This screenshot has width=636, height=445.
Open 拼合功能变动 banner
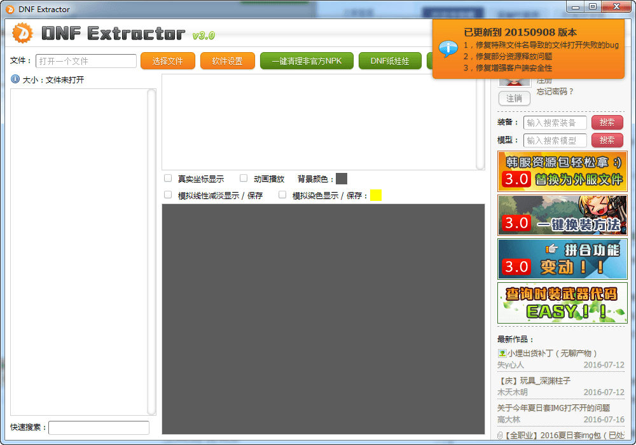562,259
